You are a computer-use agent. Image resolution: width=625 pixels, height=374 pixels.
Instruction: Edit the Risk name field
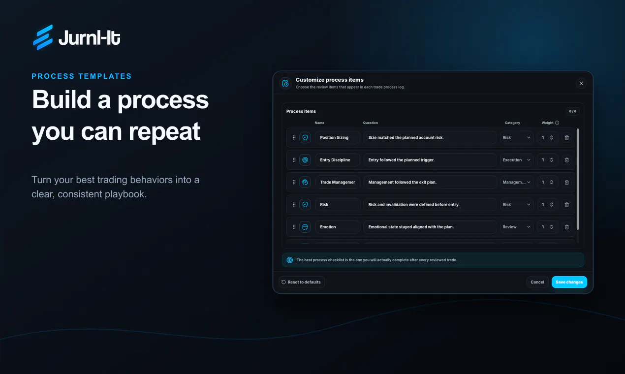[338, 205]
